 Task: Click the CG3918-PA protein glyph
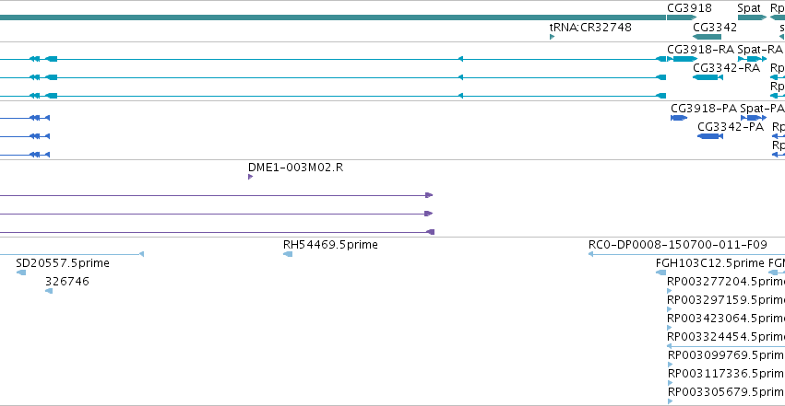click(679, 118)
